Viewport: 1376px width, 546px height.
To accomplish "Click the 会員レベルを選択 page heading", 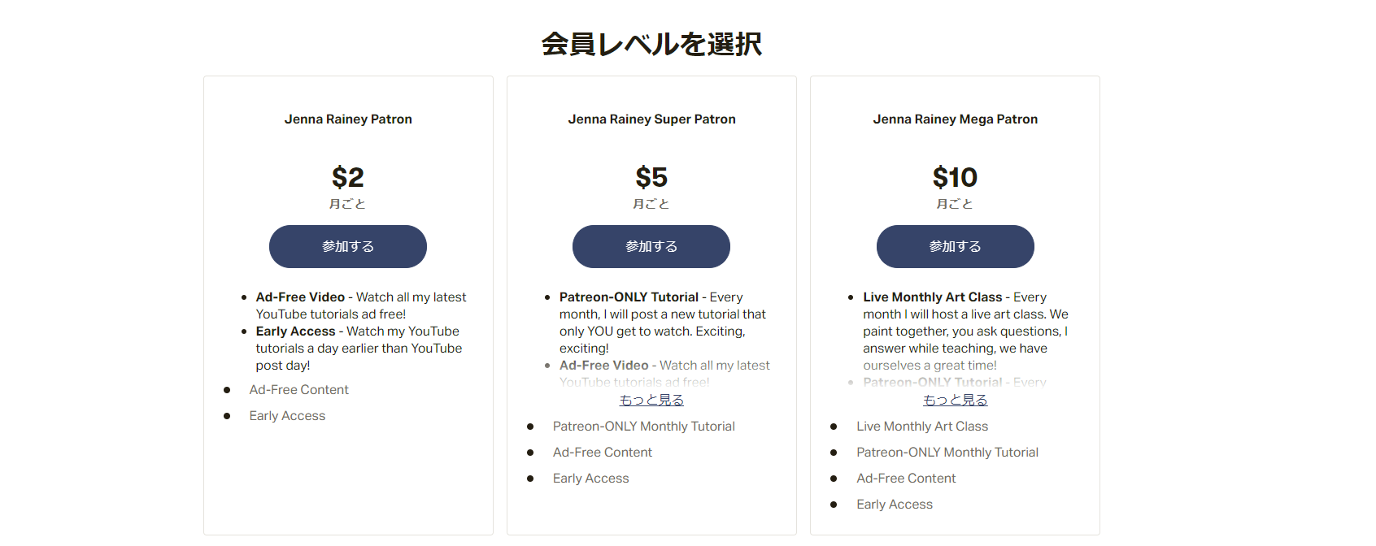I will click(x=653, y=45).
